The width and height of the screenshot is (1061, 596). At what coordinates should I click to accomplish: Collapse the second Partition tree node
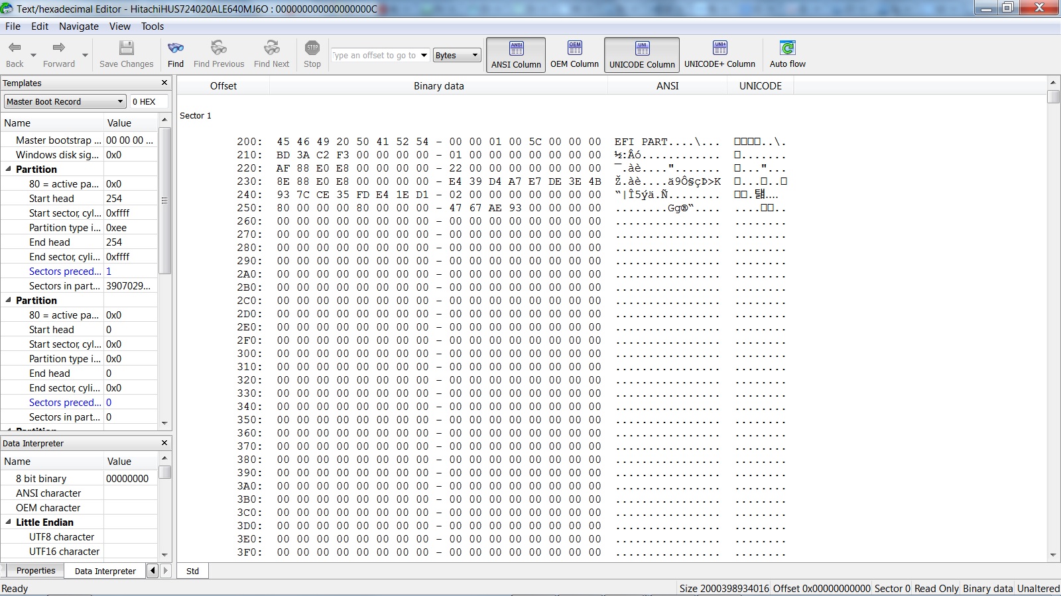pos(9,300)
